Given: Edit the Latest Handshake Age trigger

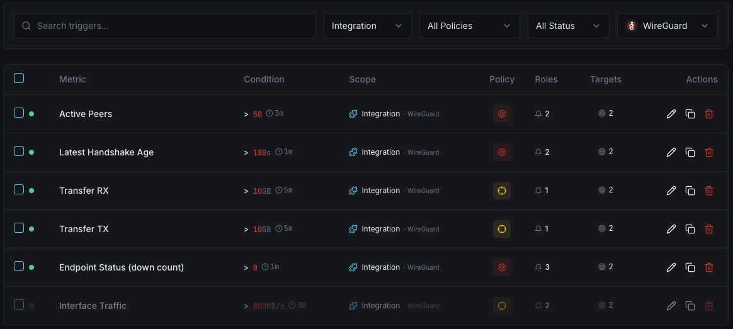Looking at the screenshot, I should [671, 152].
